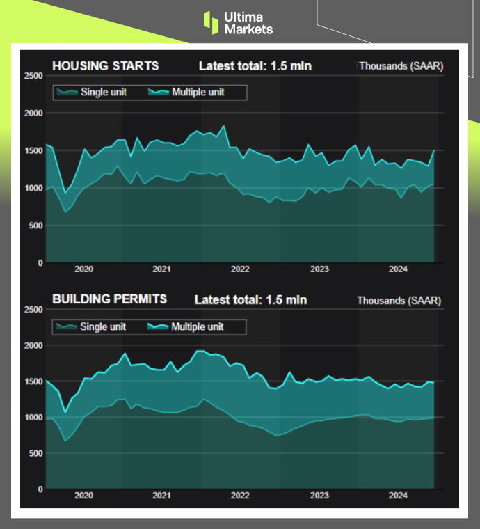
Task: Click the Single unit swatch icon in Housing Starts legend
Action: click(x=67, y=92)
